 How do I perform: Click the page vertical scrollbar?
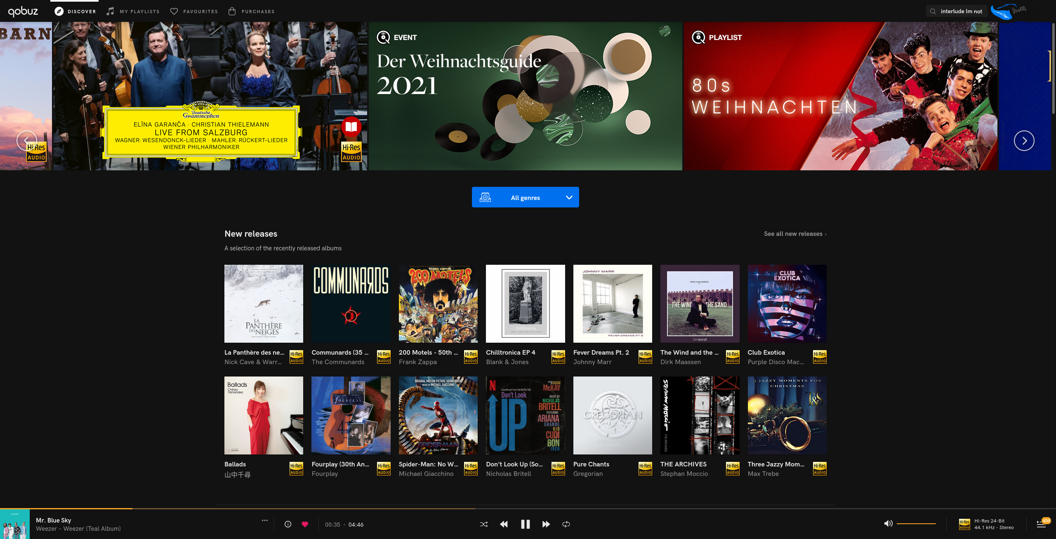click(x=1053, y=68)
